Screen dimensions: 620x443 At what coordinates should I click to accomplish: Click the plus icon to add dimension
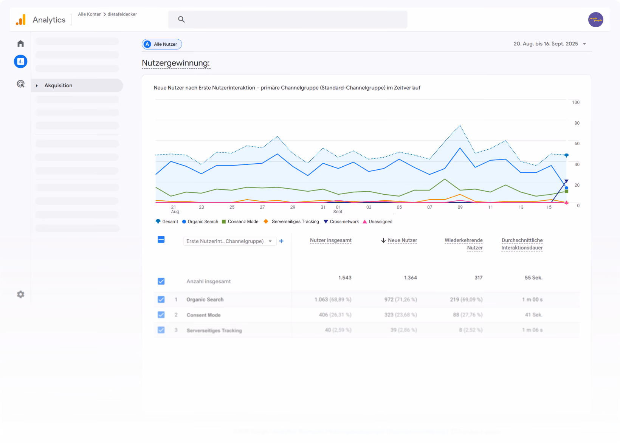281,241
